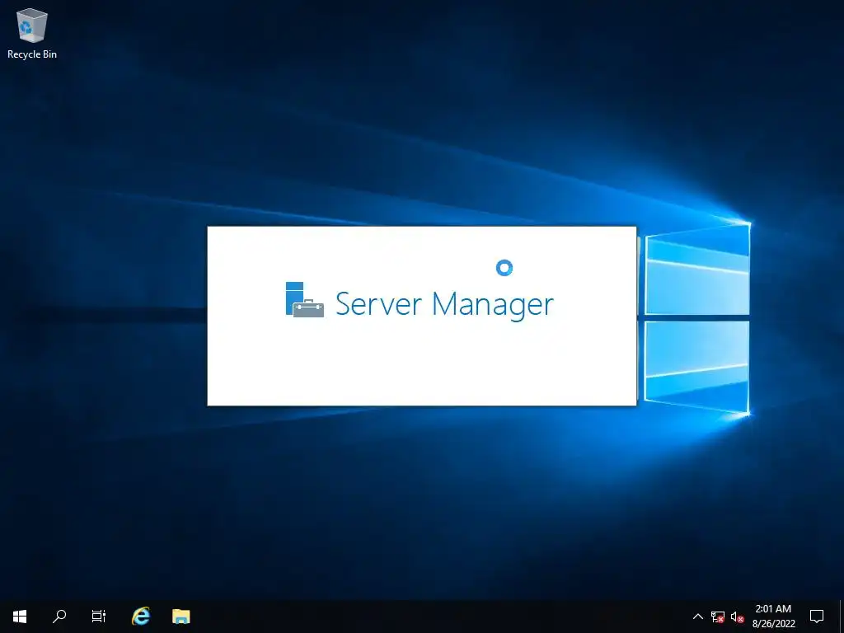The height and width of the screenshot is (633, 844).
Task: Click the Server Manager splash logo icon
Action: tap(305, 299)
